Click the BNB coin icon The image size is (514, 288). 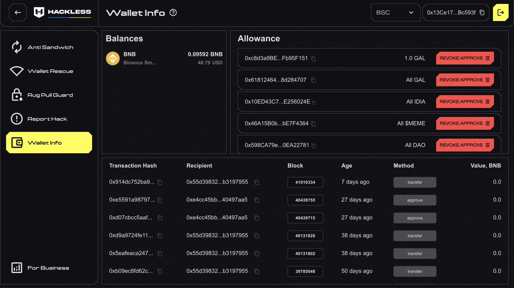[x=113, y=59]
